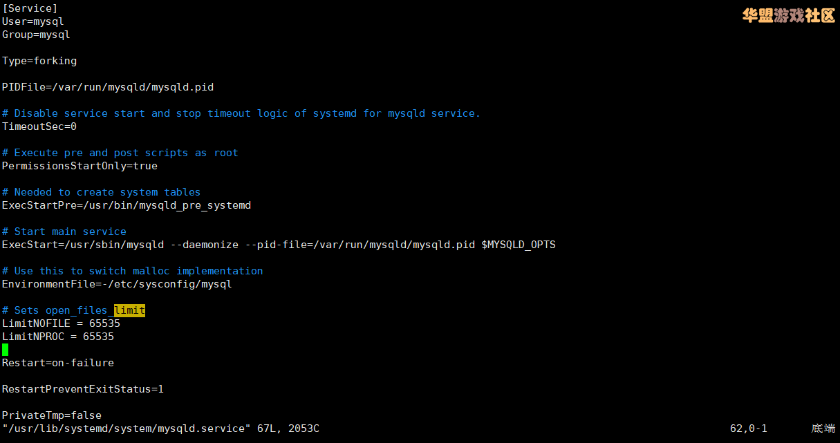This screenshot has width=840, height=443.
Task: Click the PrivateTmp=false line
Action: pyautogui.click(x=52, y=415)
